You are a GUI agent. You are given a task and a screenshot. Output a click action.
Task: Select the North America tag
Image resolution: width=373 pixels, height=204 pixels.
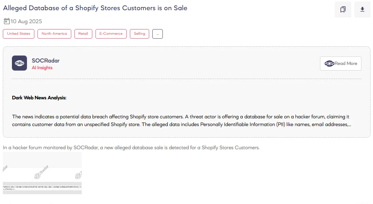54,34
